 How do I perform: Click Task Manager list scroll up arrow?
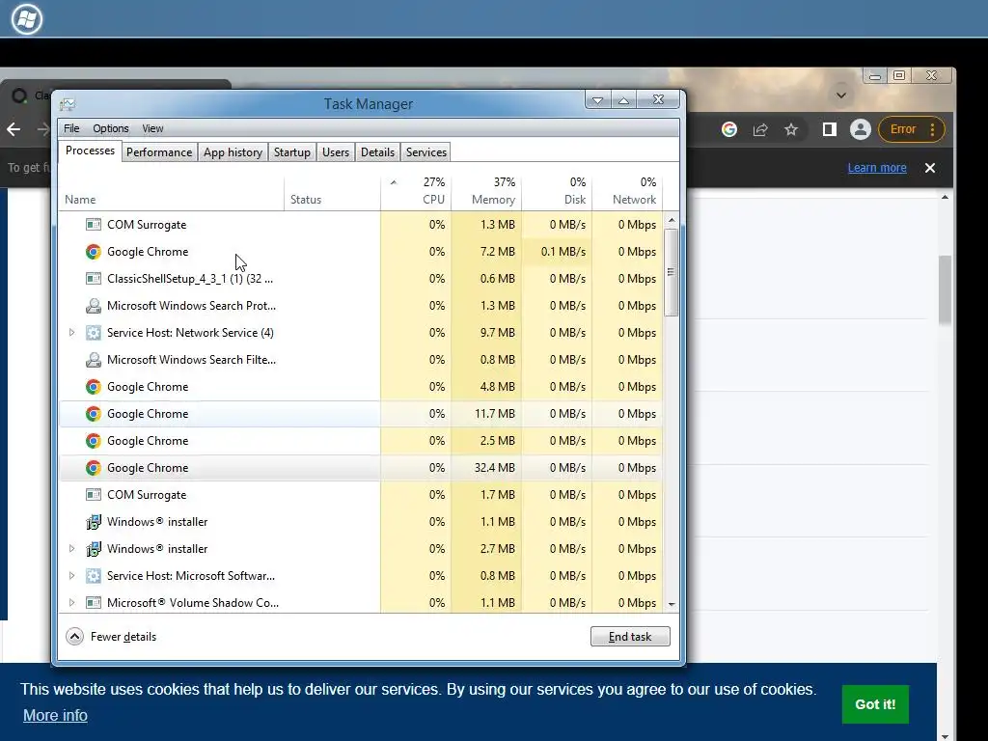(672, 221)
